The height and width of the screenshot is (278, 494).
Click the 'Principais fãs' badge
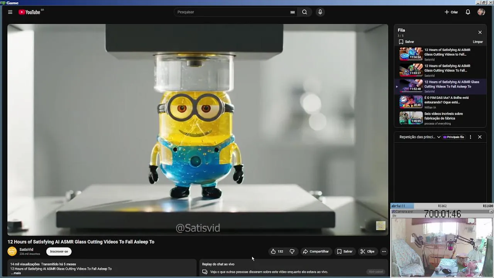click(453, 137)
